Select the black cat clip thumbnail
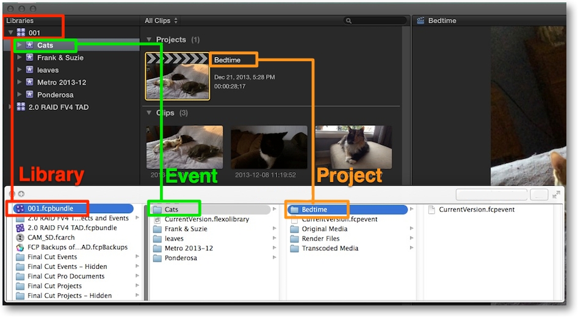This screenshot has width=578, height=317. coord(269,147)
